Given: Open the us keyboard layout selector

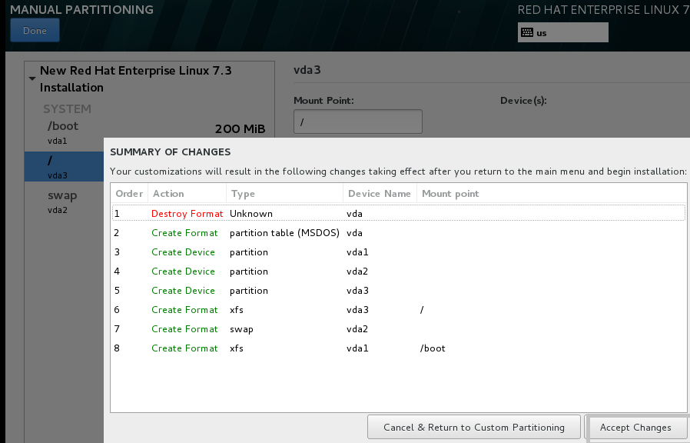Looking at the screenshot, I should click(562, 32).
